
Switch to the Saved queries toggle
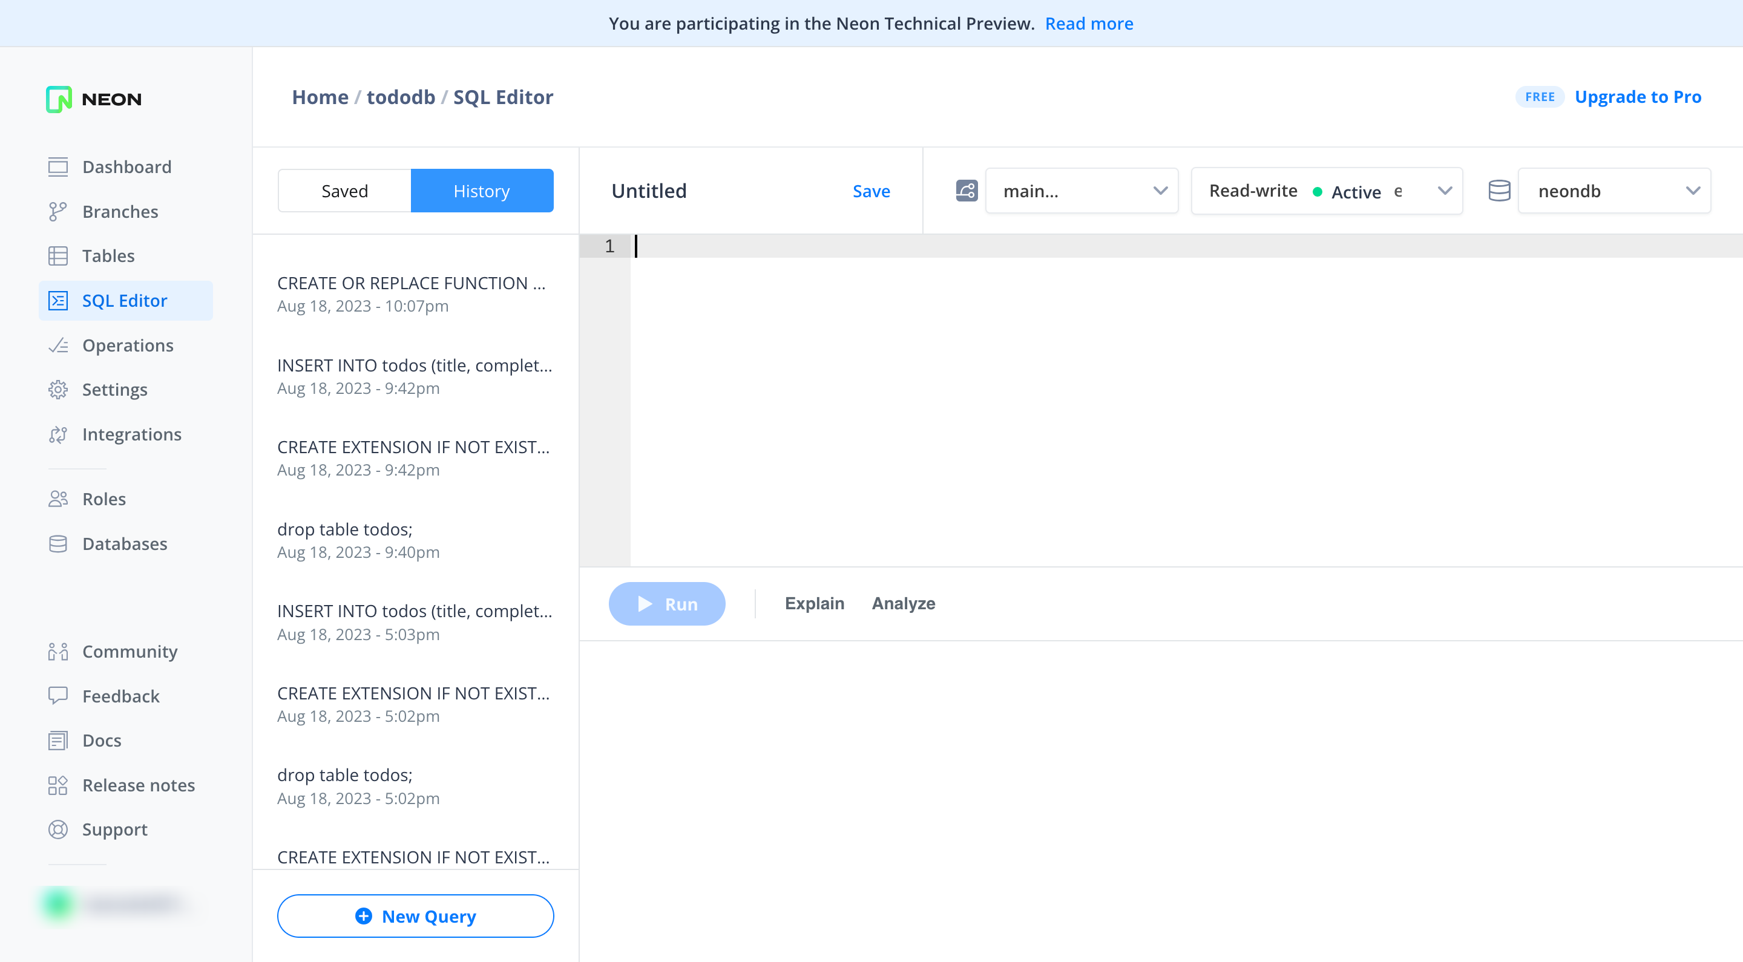coord(344,191)
